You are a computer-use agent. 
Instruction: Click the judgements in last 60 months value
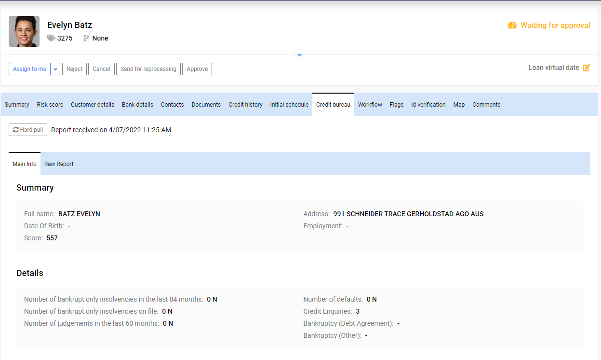point(168,323)
